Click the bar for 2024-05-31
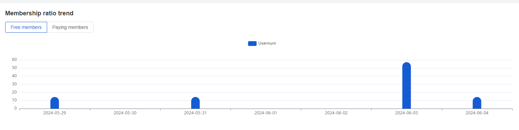This screenshot has height=130, width=519. 195,103
